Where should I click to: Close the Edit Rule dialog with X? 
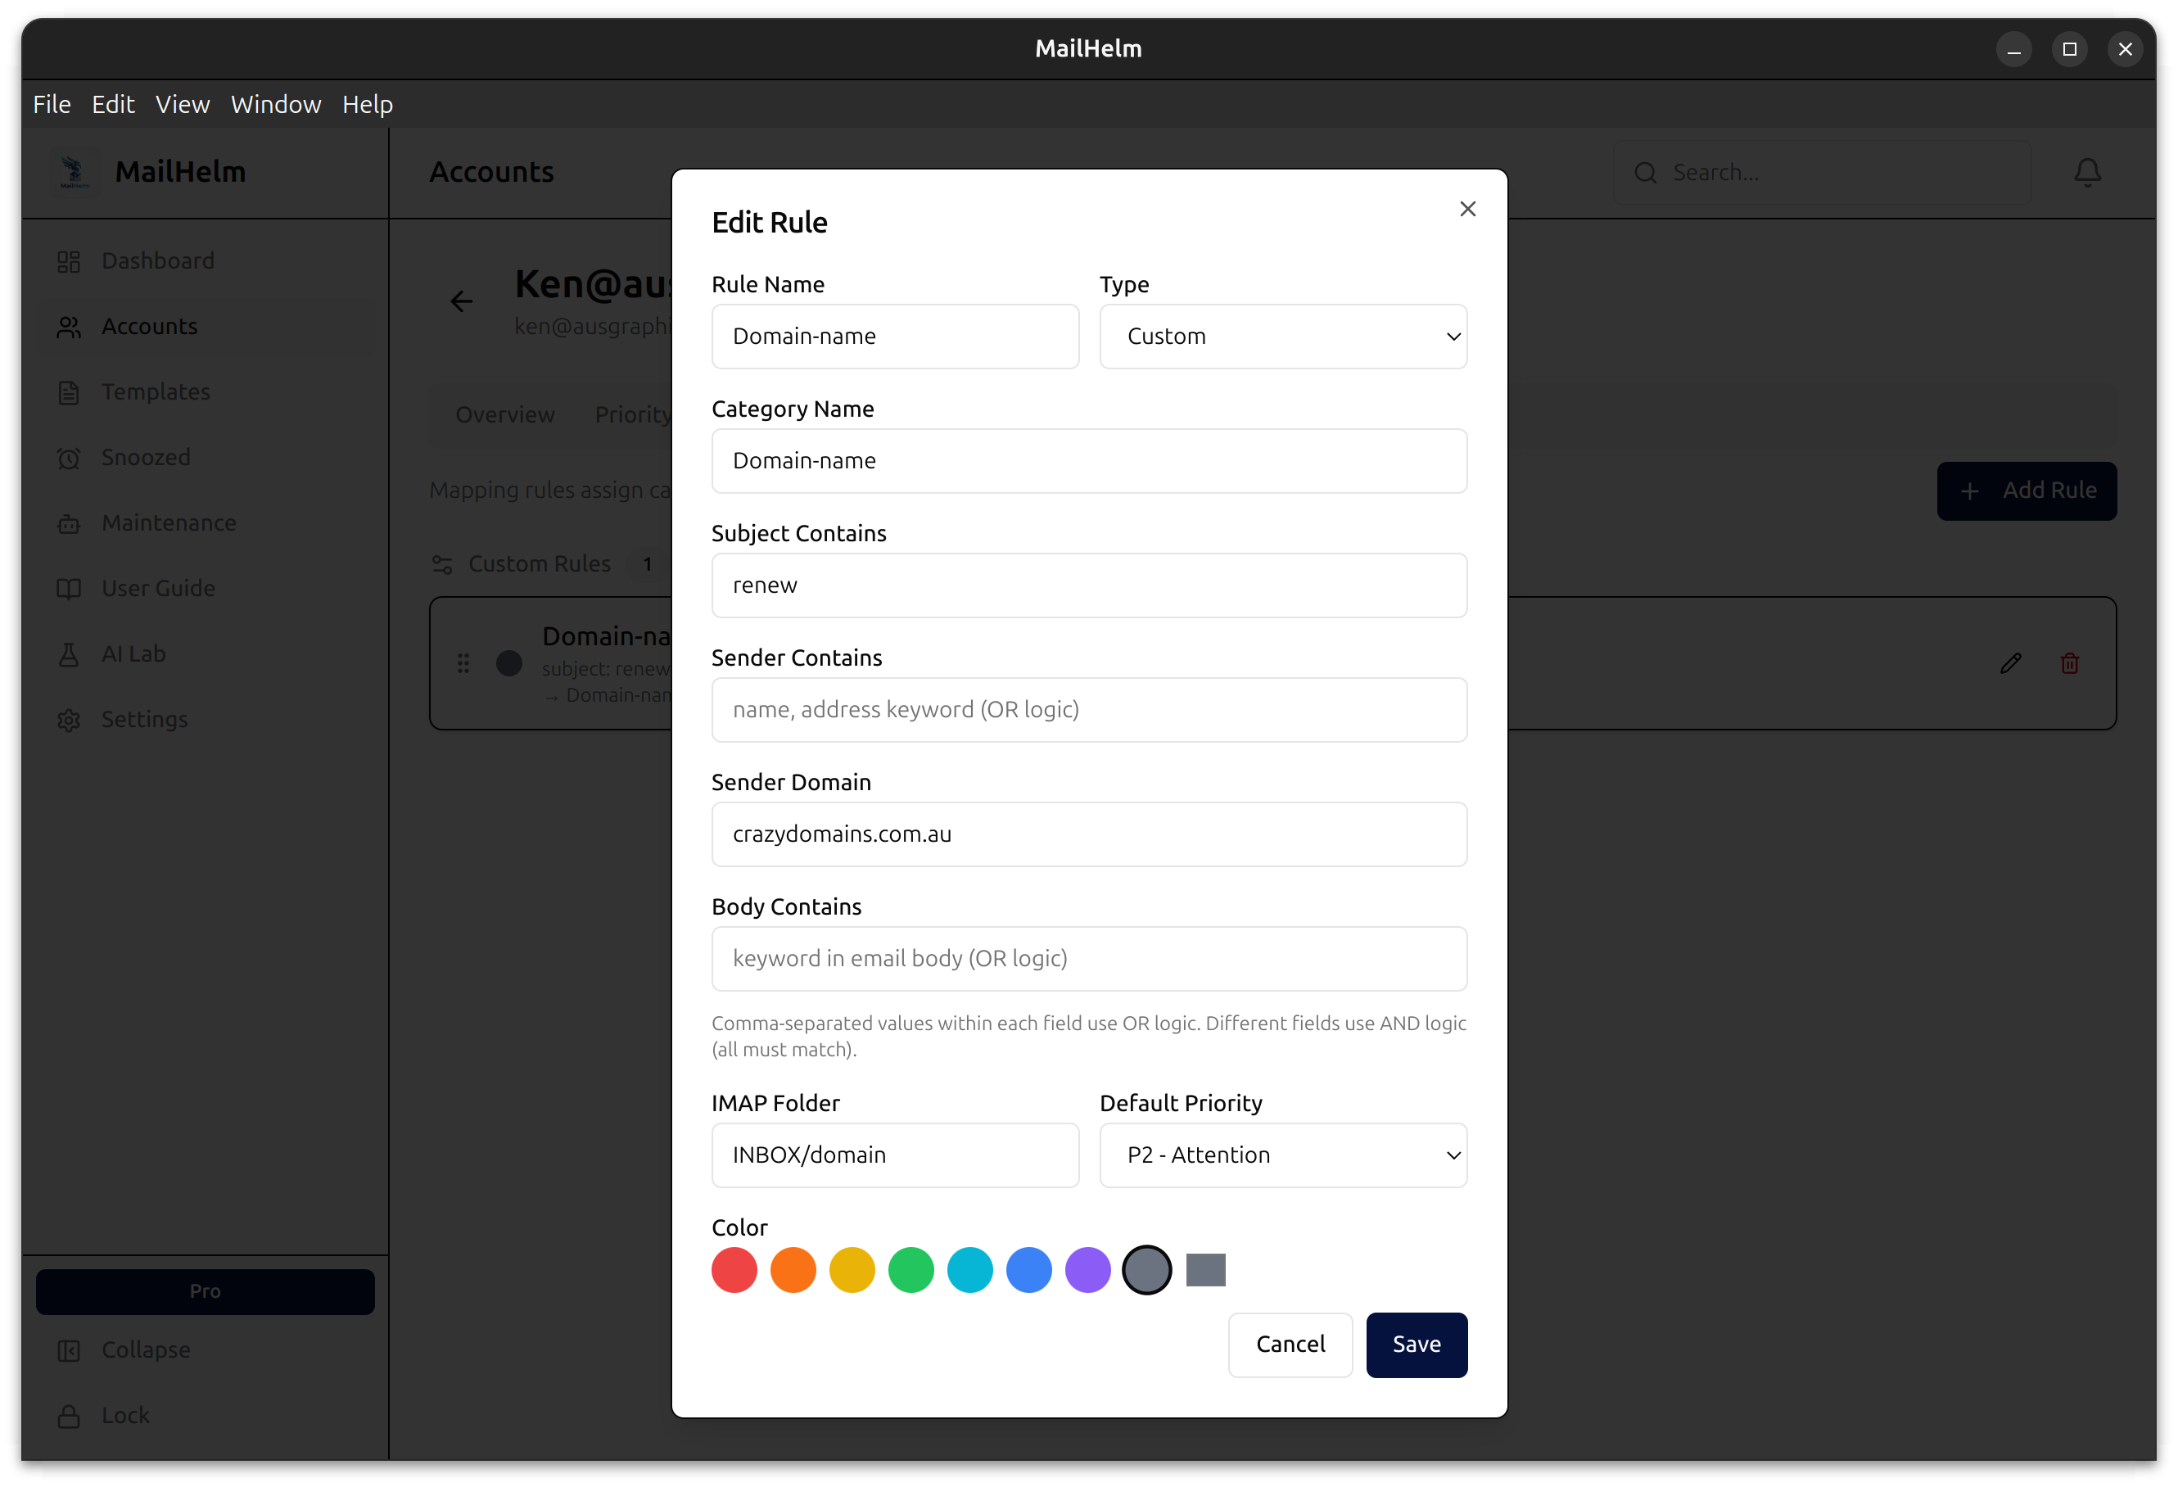point(1467,209)
